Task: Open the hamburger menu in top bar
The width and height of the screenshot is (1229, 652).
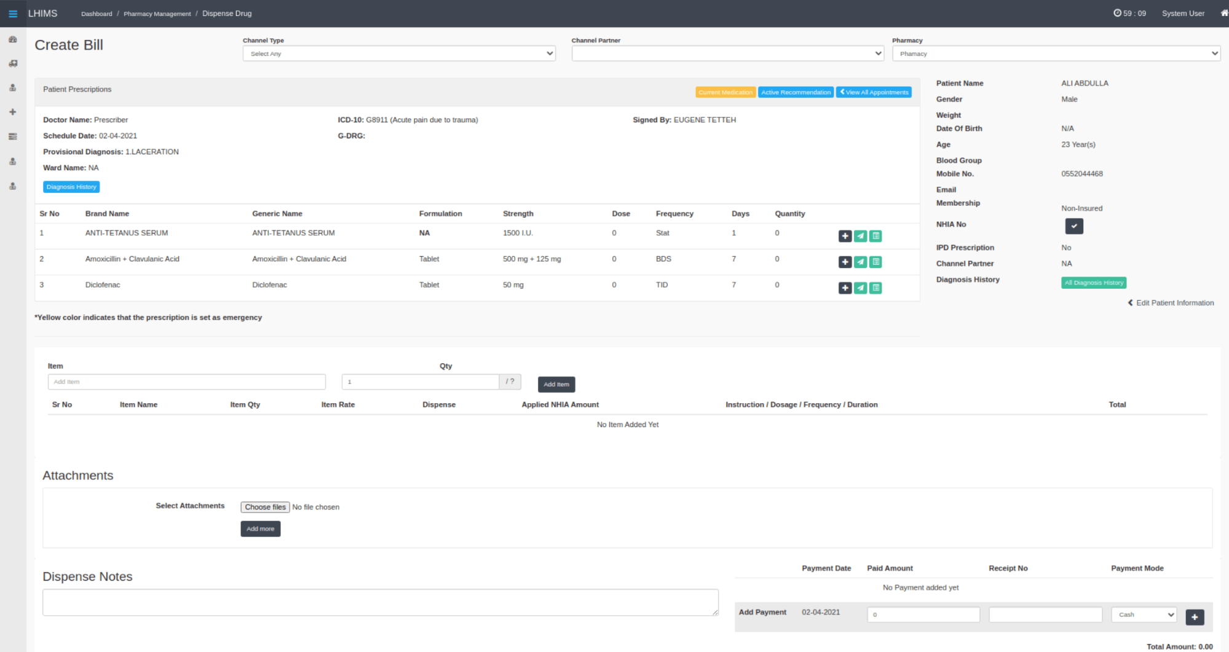Action: [13, 14]
